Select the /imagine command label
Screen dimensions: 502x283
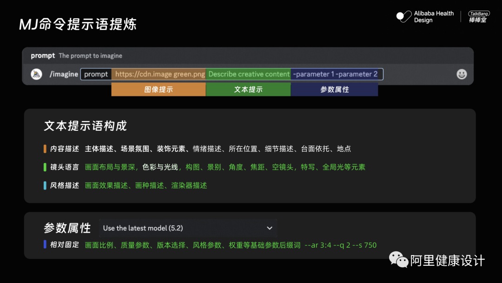click(64, 74)
